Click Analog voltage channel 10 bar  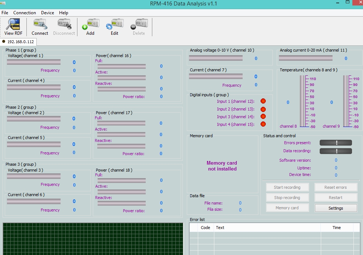[216, 58]
